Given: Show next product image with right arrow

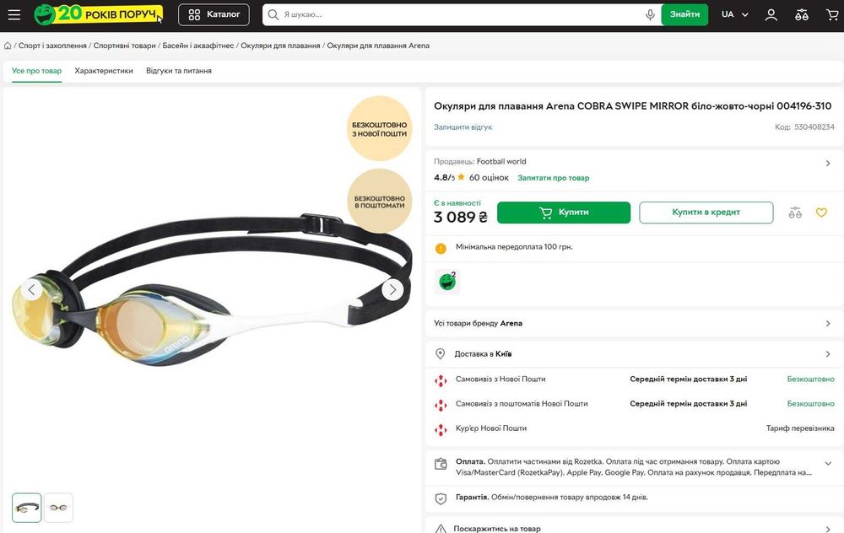Looking at the screenshot, I should [392, 290].
